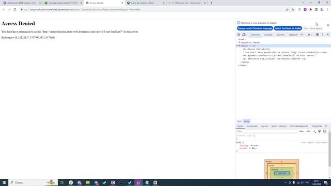Click the address bar URL field
The height and width of the screenshot is (186, 331).
click(152, 9)
